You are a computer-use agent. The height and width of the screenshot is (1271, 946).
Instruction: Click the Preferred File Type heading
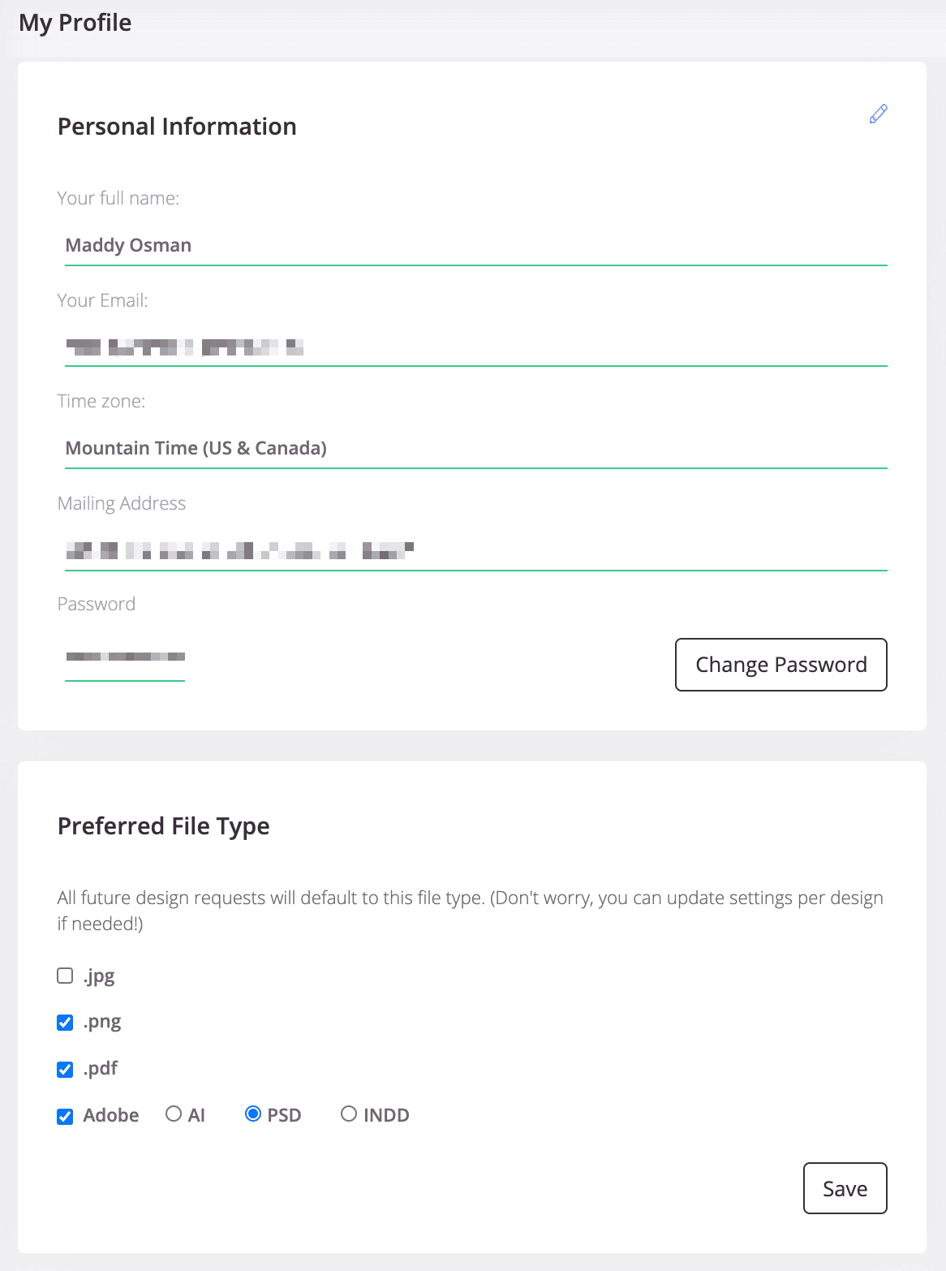(x=163, y=825)
